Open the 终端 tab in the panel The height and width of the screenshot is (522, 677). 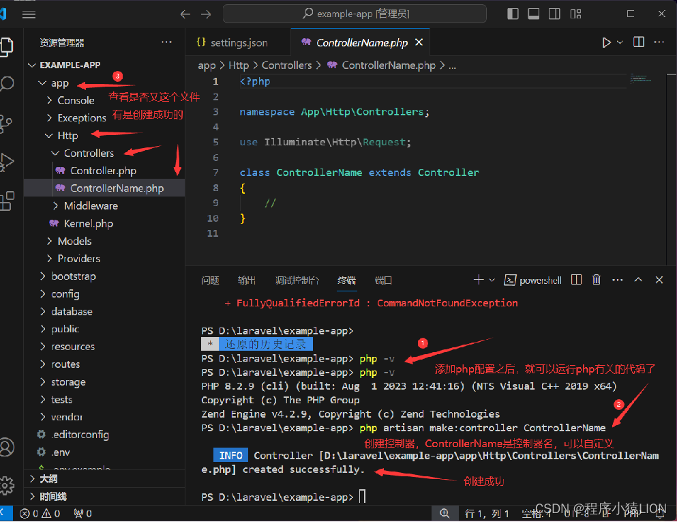346,279
